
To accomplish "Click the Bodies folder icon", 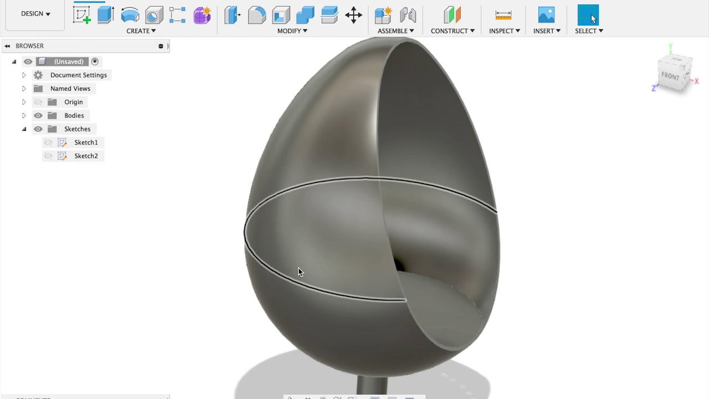I will 52,115.
